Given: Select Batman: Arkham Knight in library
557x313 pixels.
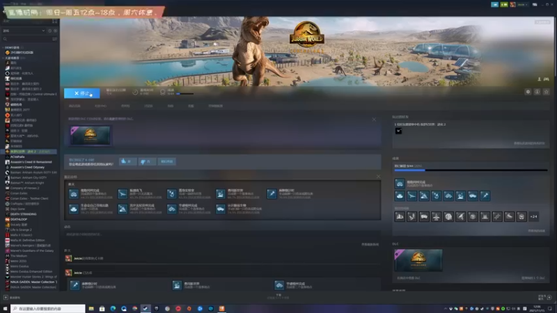Looking at the screenshot, I should [27, 183].
